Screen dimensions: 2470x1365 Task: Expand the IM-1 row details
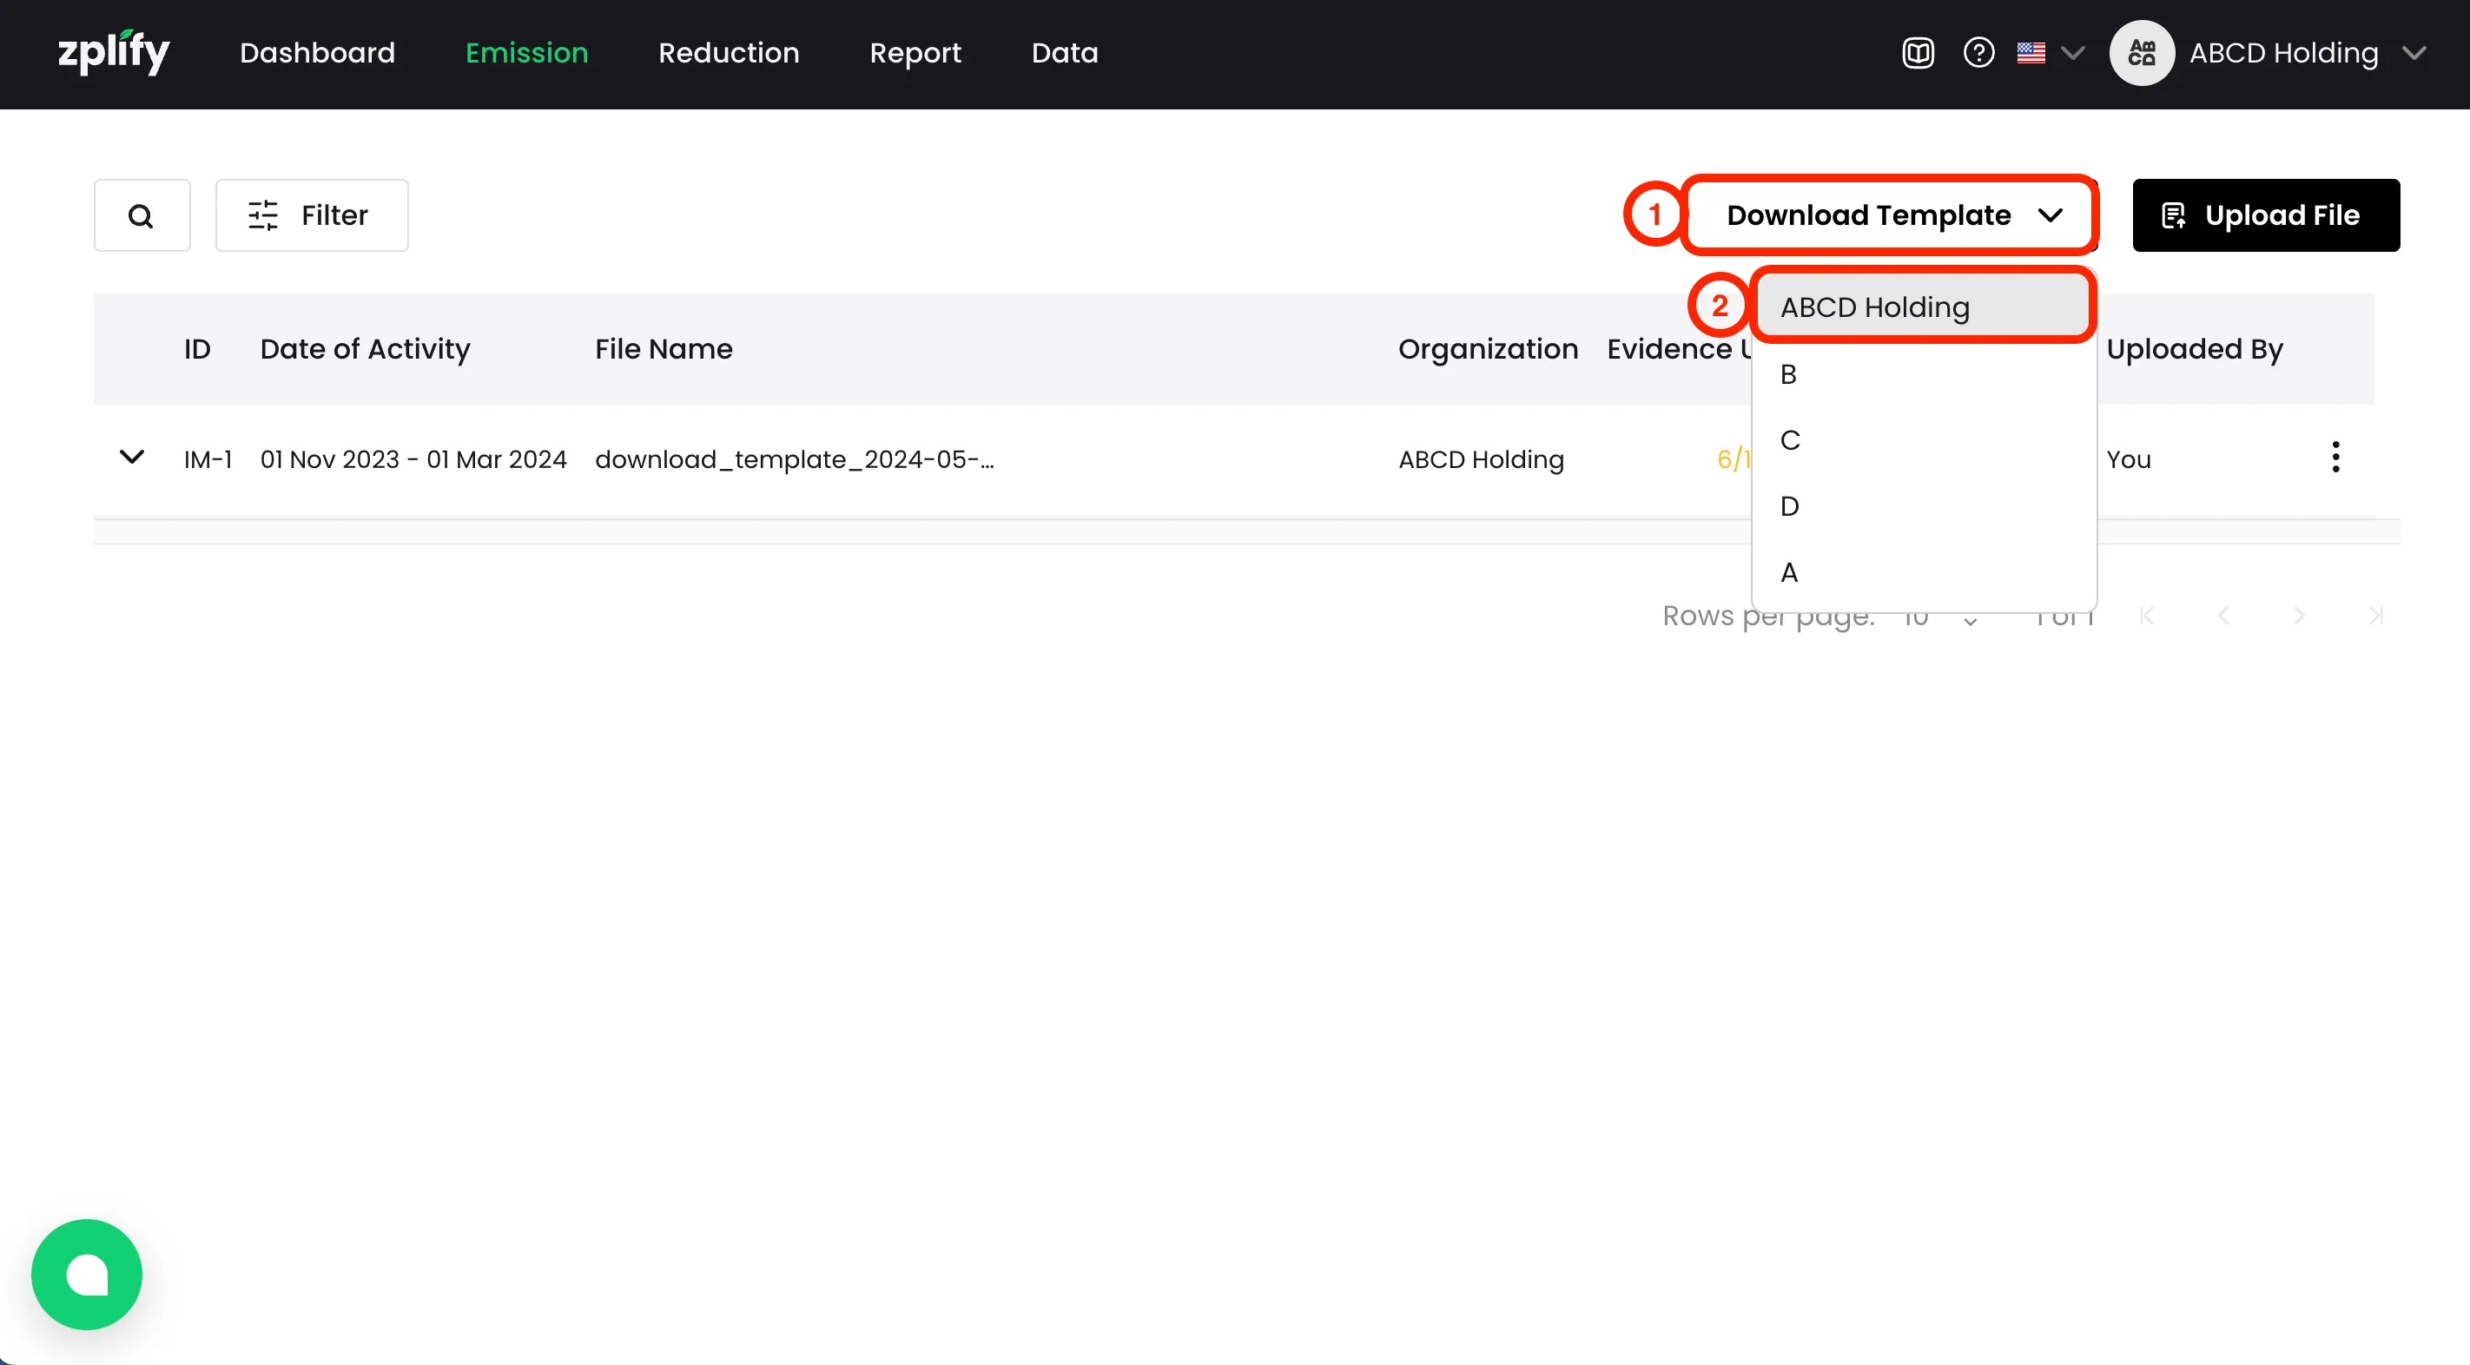click(132, 458)
